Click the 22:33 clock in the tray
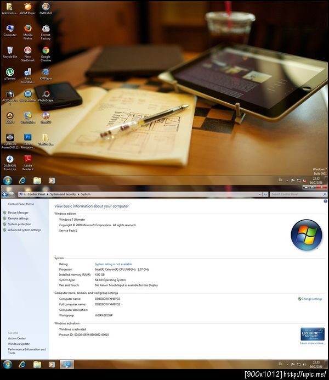The width and height of the screenshot is (329, 380). pyautogui.click(x=316, y=365)
